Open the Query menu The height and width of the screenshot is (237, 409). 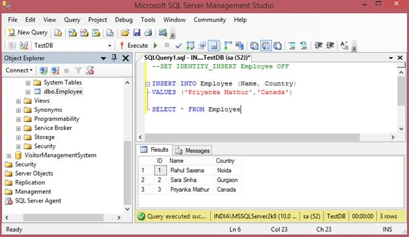pyautogui.click(x=72, y=20)
